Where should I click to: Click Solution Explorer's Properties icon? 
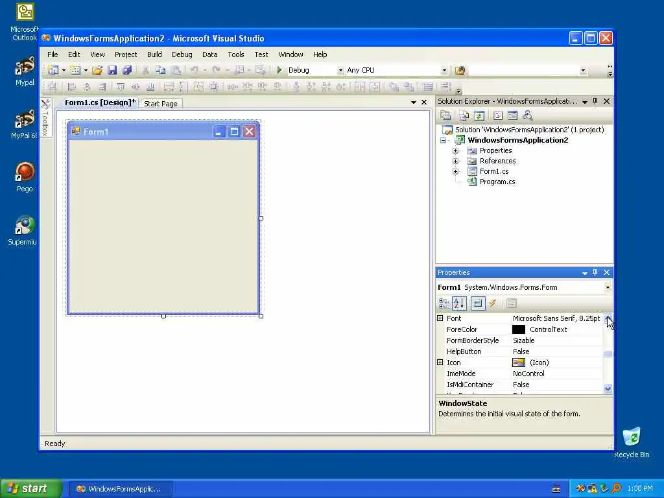(x=445, y=115)
